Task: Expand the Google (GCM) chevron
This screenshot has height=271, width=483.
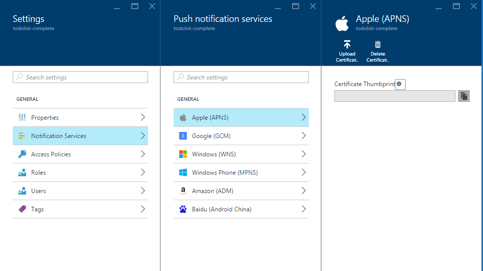Action: (x=303, y=136)
